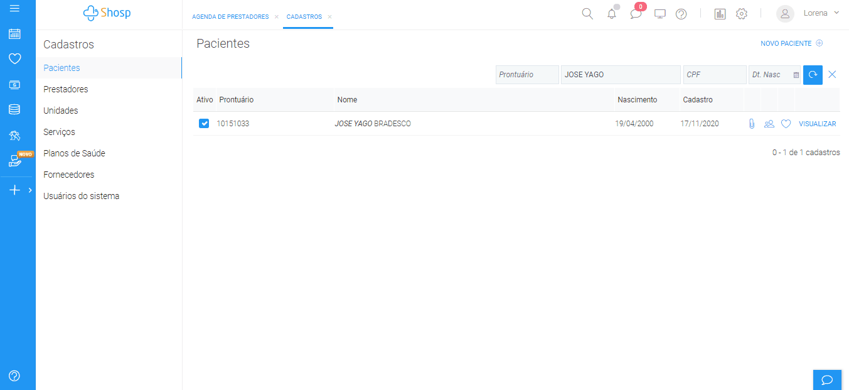Open the chat messages icon with badge
Screen dimensions: 849x390
pos(636,14)
